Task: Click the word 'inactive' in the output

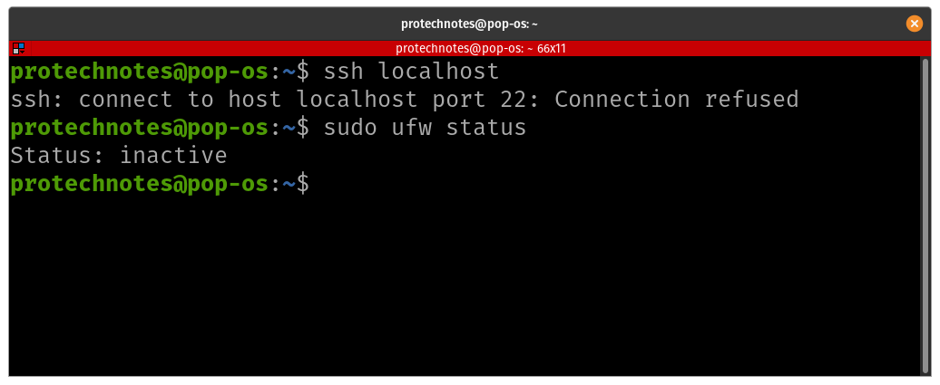Action: pos(172,156)
